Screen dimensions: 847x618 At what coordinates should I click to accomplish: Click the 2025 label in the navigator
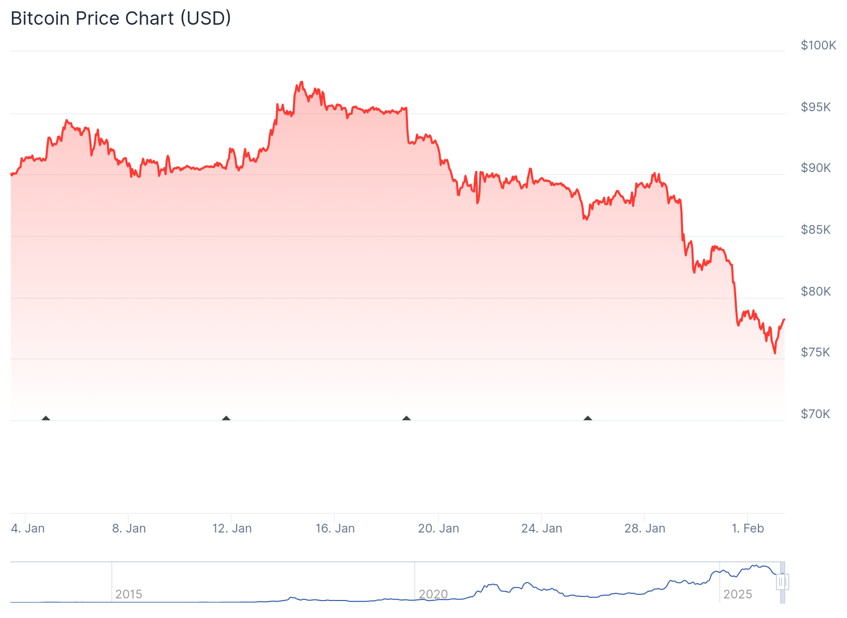[x=738, y=594]
